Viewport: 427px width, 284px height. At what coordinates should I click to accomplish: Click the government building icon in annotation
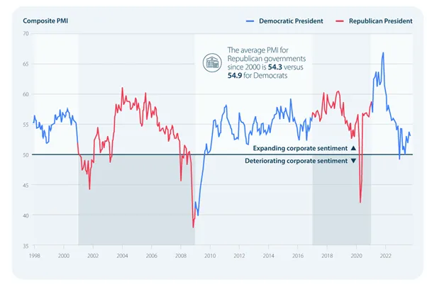pos(212,63)
